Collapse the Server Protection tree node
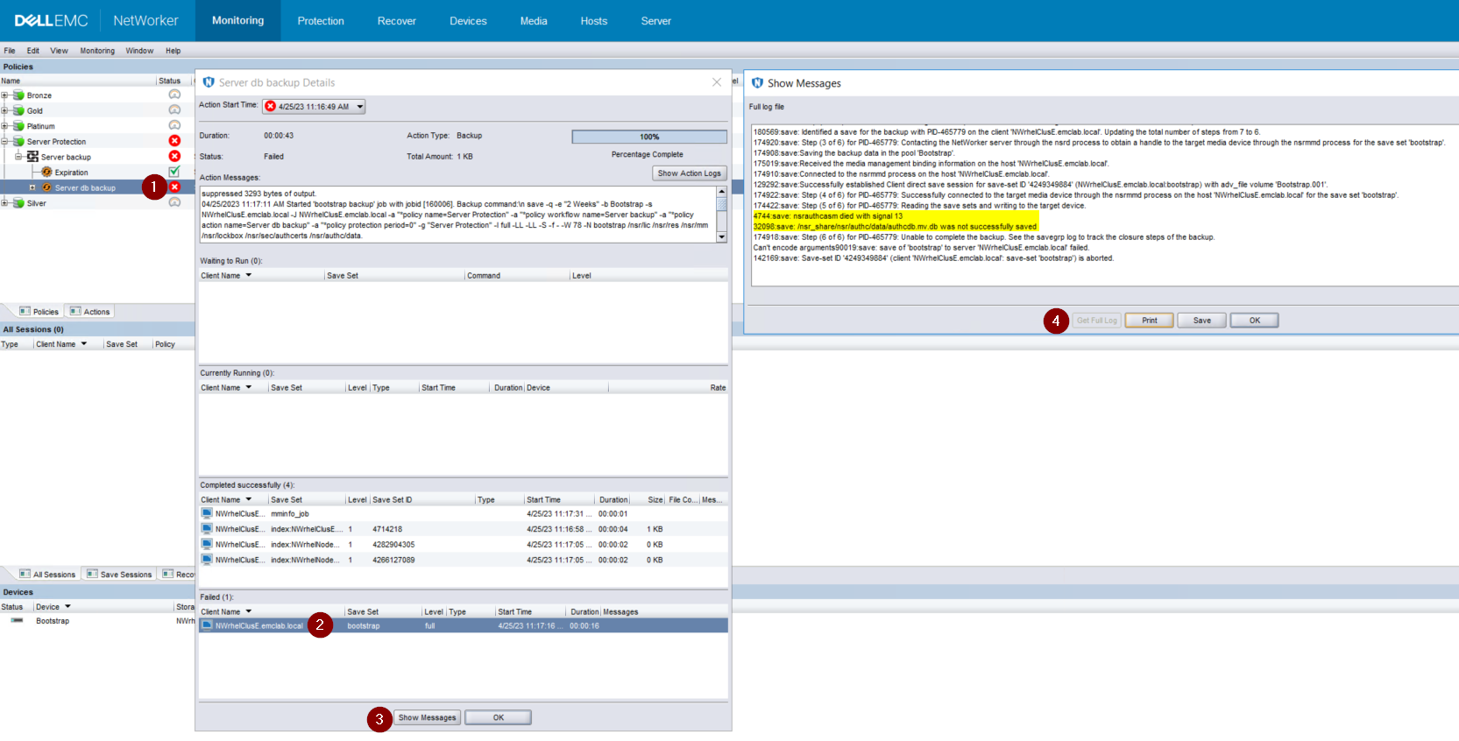The width and height of the screenshot is (1459, 741). 4,141
